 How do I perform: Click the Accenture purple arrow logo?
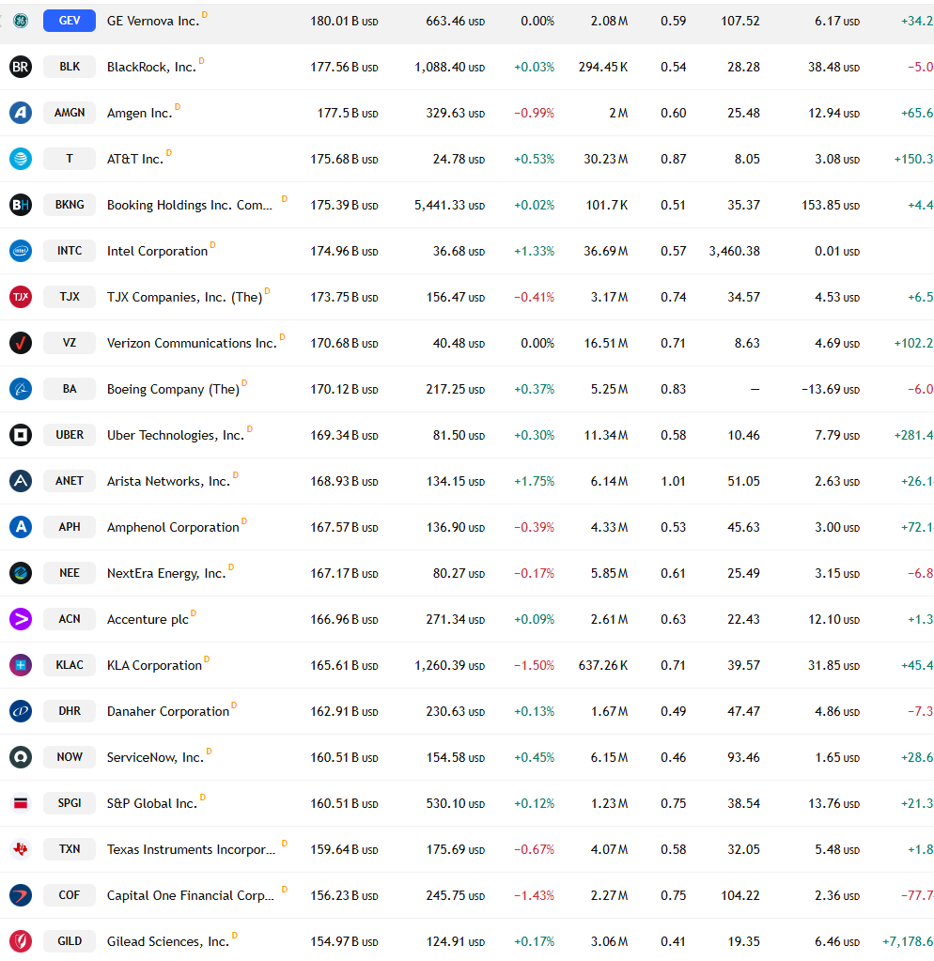click(21, 619)
